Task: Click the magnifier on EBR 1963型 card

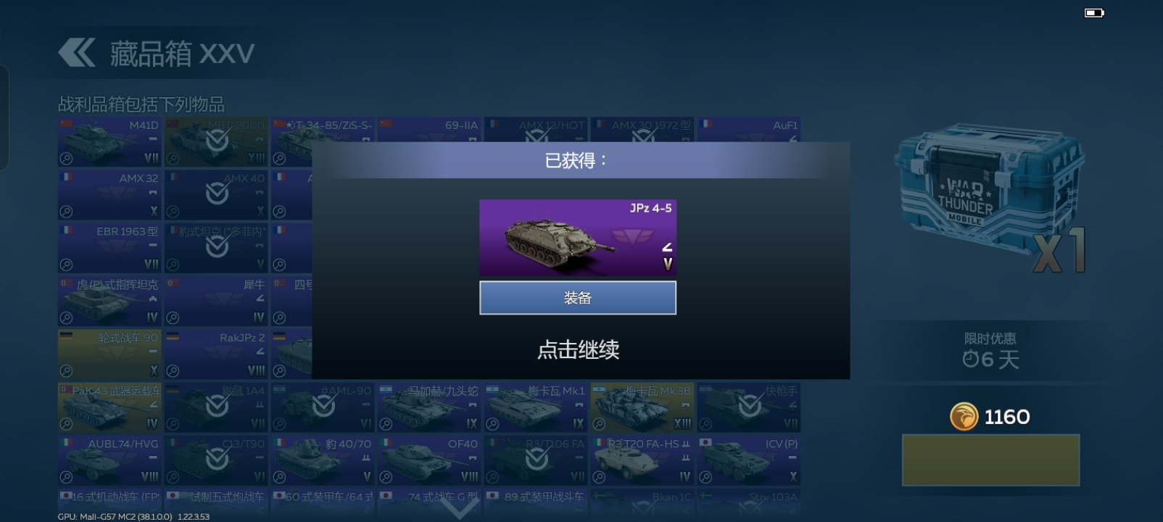Action: 66,265
